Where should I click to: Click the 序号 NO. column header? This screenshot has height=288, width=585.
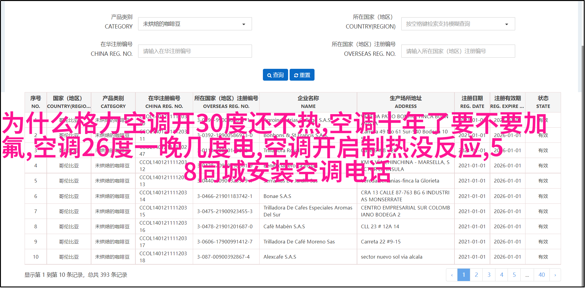tap(36, 102)
